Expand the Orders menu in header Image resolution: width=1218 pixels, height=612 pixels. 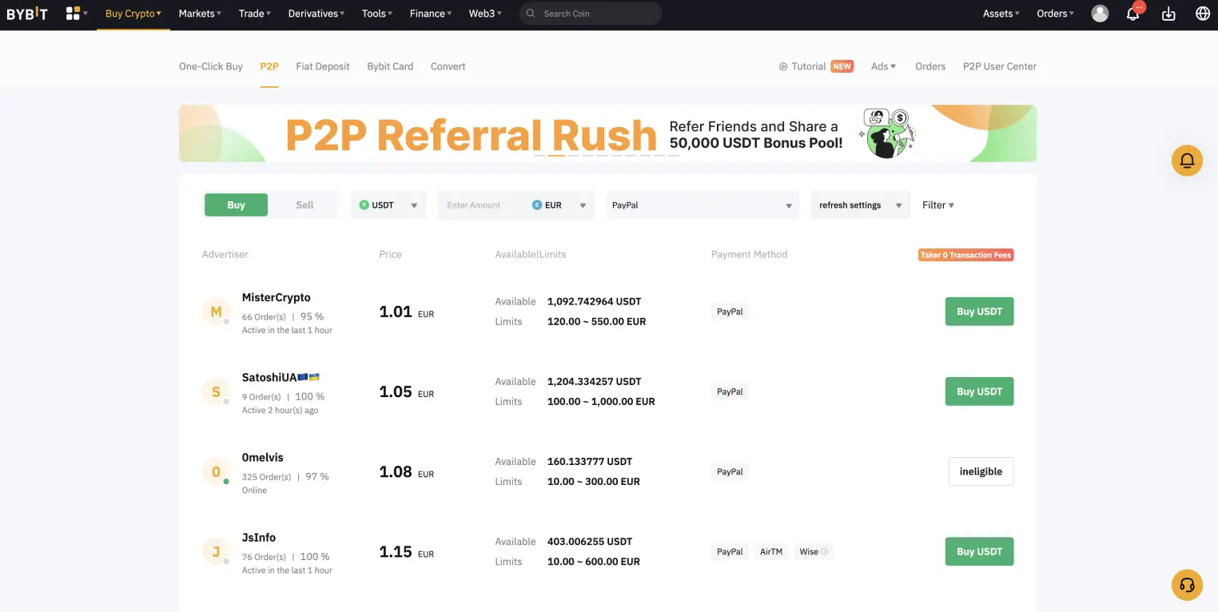[1055, 14]
